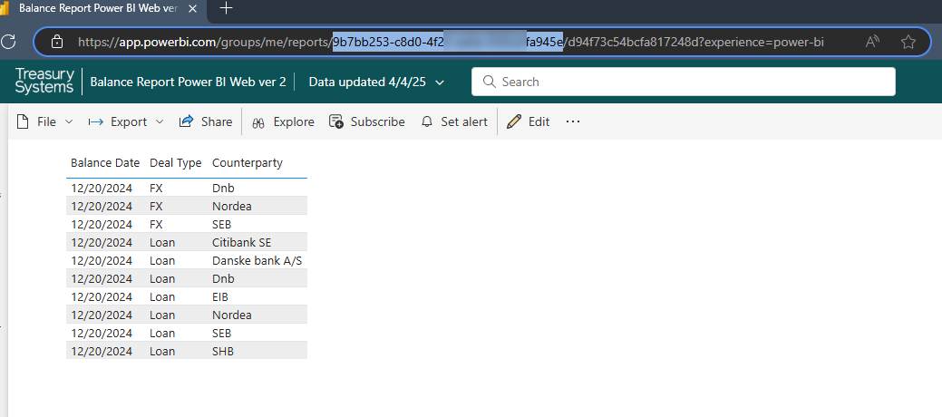Screen dimensions: 942x417
Task: Click the Explore button
Action: (283, 121)
